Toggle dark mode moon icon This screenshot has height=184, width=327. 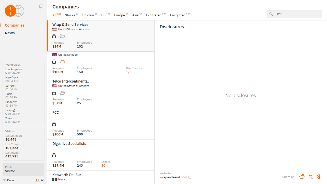[x=41, y=6]
